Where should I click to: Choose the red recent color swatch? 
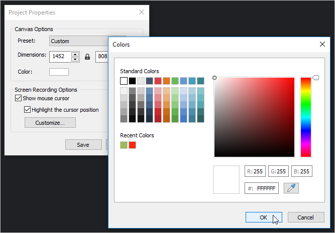coord(132,145)
